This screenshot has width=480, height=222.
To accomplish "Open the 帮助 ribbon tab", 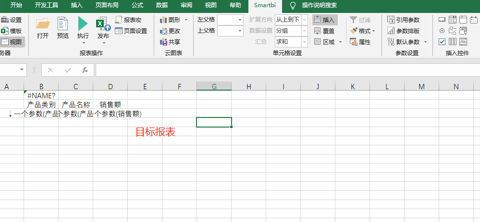I will pos(235,5).
